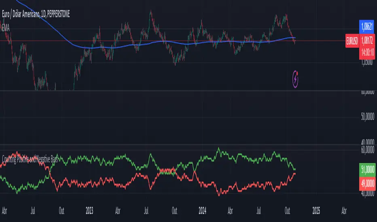This screenshot has height=222, width=377.
Task: Click the Counting Positive and Negative Bars label
Action: [x=30, y=159]
